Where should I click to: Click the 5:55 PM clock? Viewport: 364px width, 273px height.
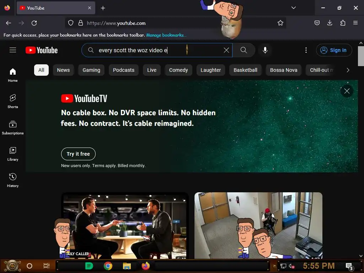[x=319, y=266]
